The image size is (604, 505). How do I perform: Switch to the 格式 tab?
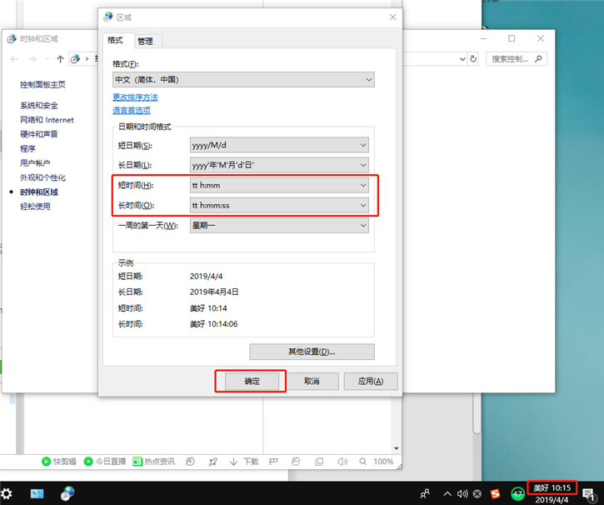click(115, 41)
